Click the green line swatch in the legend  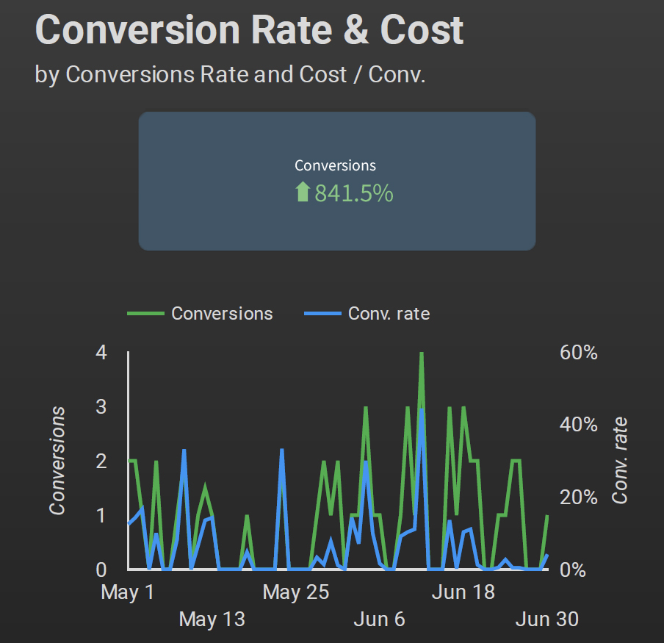(x=145, y=314)
